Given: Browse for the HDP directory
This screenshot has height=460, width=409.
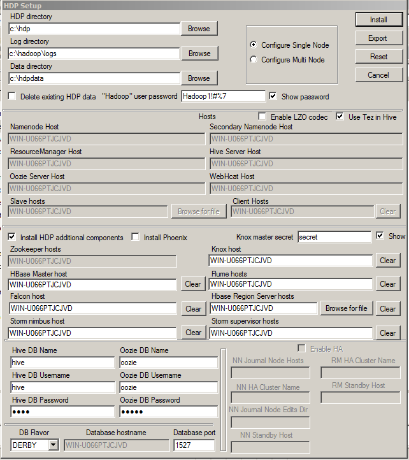Looking at the screenshot, I should (x=199, y=29).
